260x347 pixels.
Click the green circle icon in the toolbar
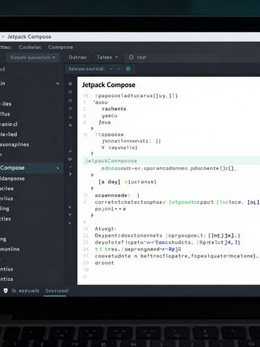click(128, 69)
